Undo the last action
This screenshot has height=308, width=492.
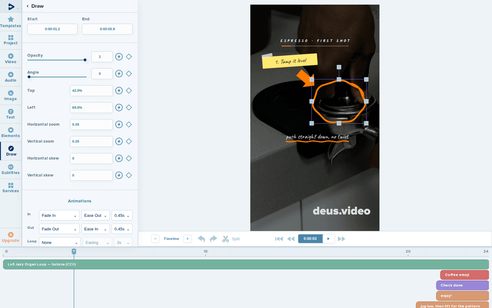click(201, 239)
